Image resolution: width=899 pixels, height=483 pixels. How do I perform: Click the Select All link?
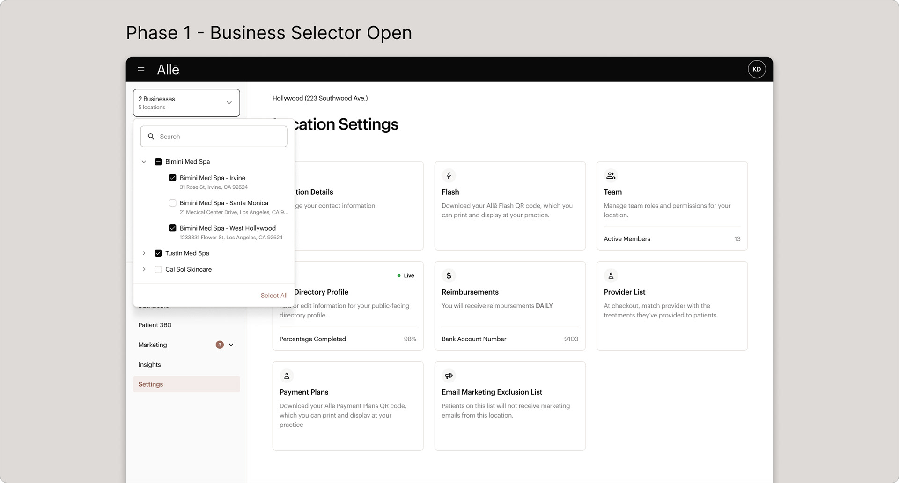pyautogui.click(x=274, y=295)
